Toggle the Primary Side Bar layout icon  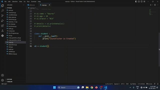coord(136,1)
